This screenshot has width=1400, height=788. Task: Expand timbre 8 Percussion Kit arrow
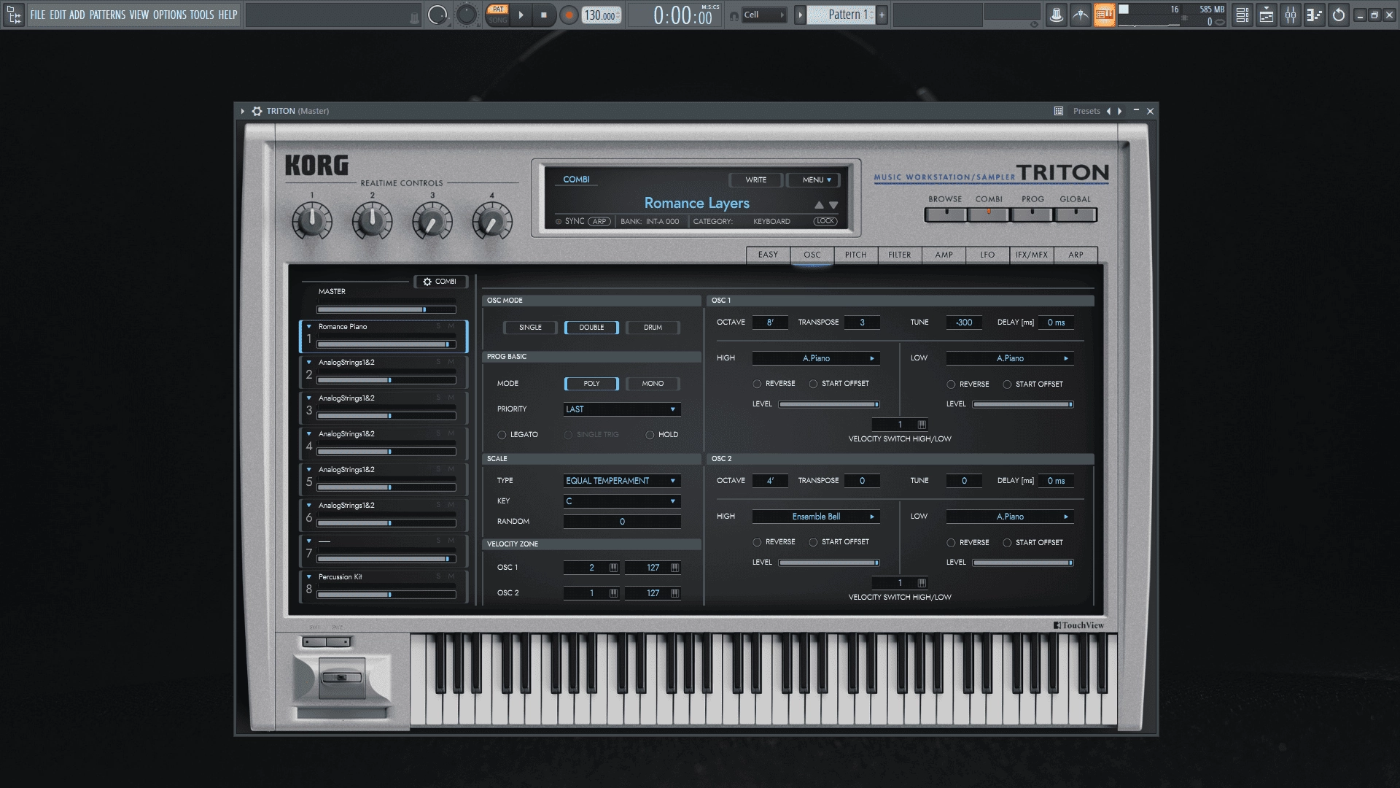point(309,577)
